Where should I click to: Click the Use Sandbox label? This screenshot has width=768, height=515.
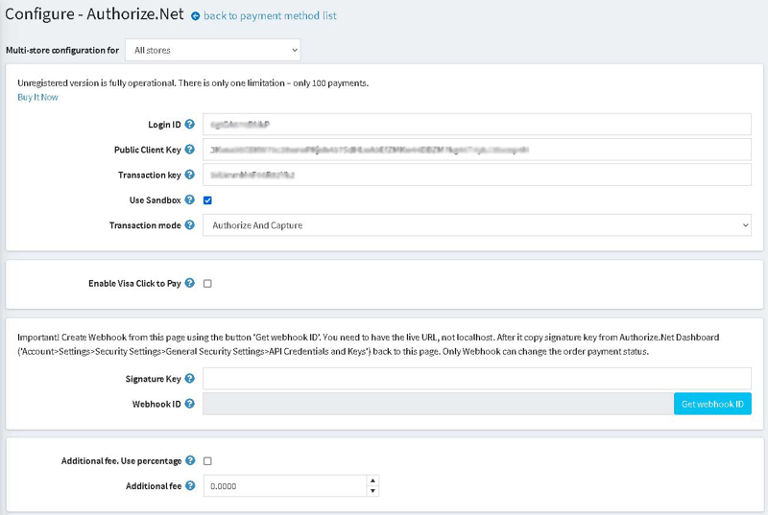pos(156,200)
